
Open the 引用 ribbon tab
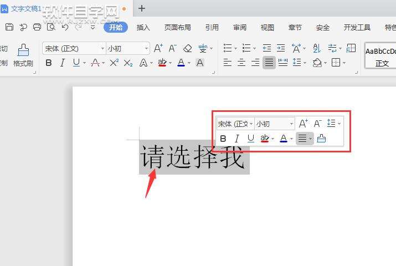pos(212,27)
